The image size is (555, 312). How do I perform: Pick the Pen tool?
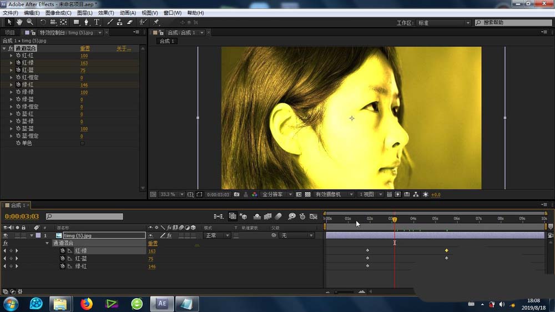point(87,22)
